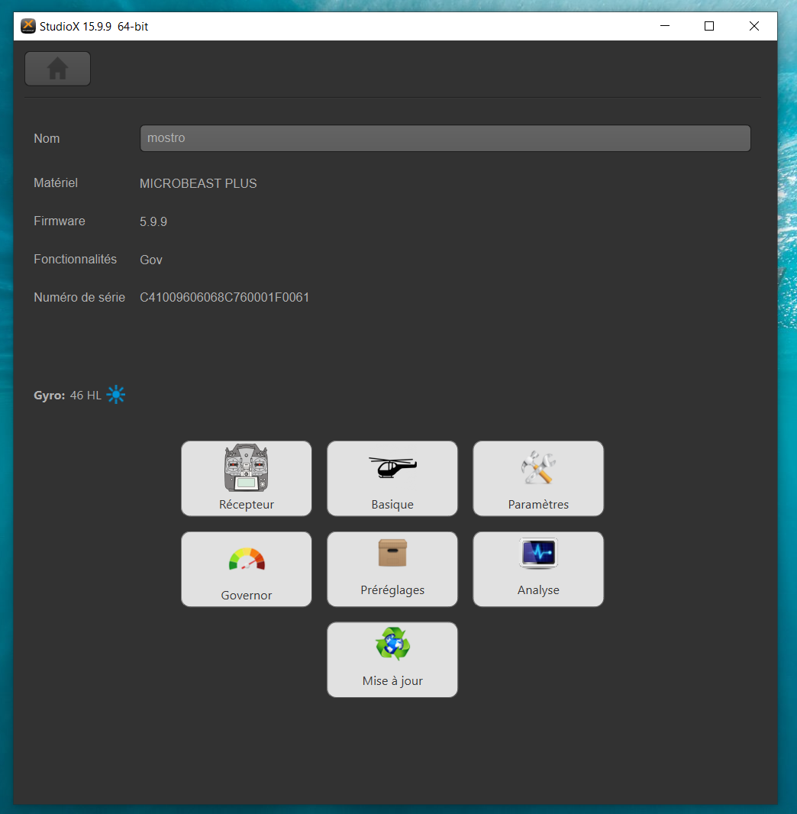Open the Basique helicopter setup tile
This screenshot has width=797, height=814.
point(392,479)
